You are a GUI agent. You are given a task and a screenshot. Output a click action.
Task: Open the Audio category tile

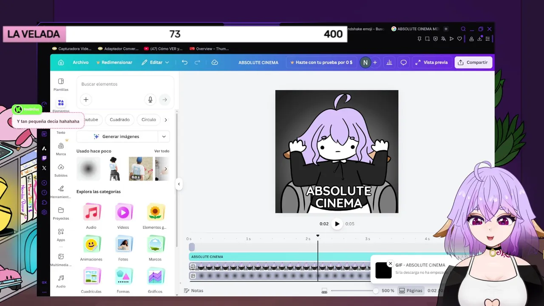click(x=91, y=216)
